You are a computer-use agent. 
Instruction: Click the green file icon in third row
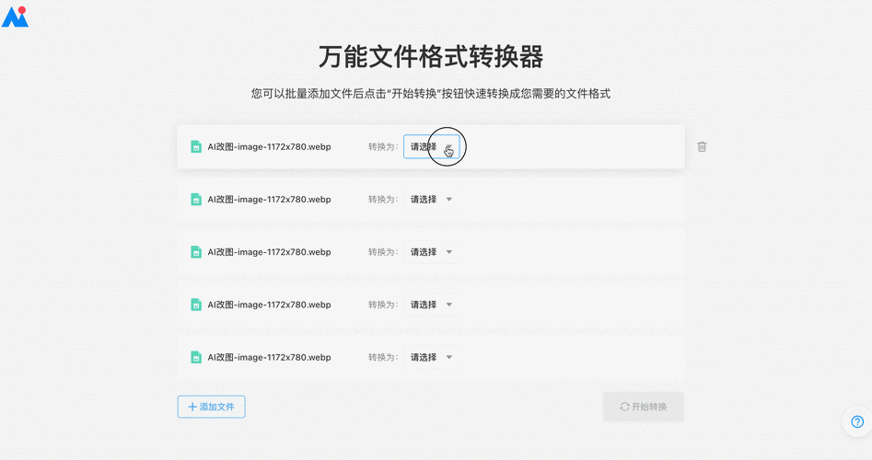[x=196, y=252]
